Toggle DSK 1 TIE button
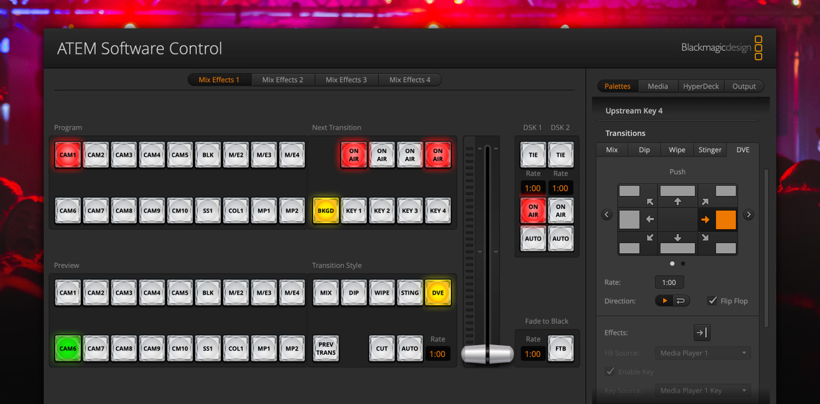The height and width of the screenshot is (404, 820). (x=533, y=155)
